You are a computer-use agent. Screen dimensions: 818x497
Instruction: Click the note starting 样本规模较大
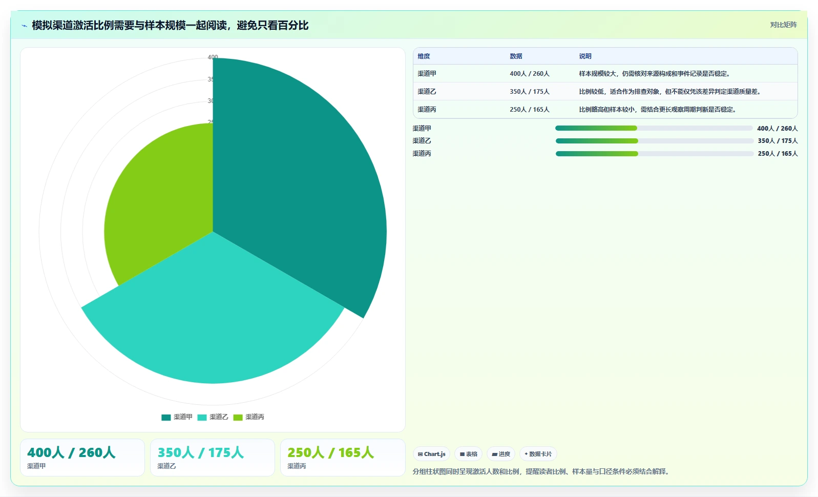click(655, 74)
